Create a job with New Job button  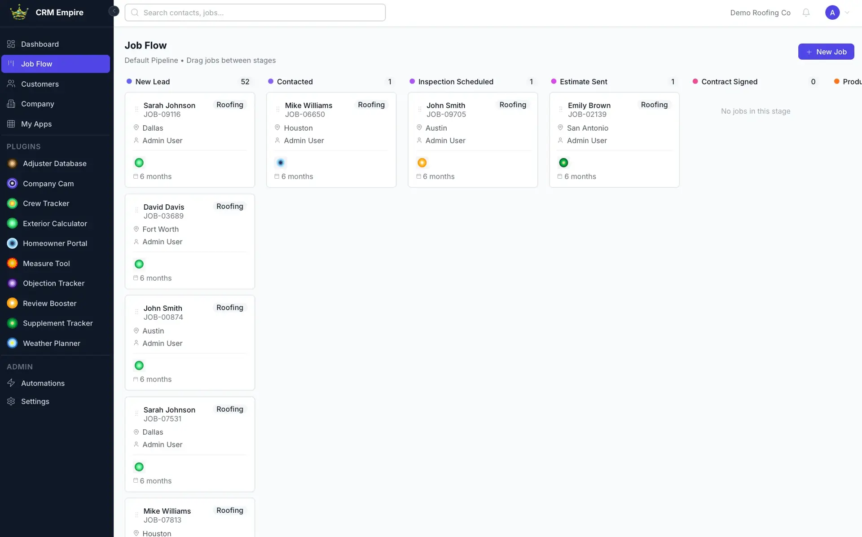(x=826, y=52)
